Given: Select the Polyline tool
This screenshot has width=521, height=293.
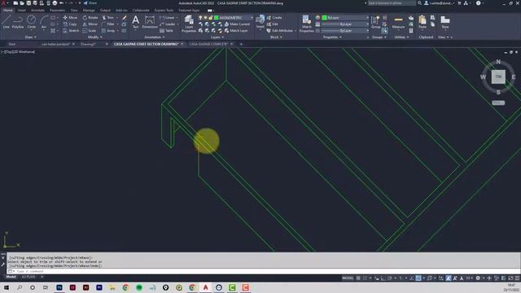Looking at the screenshot, I should click(18, 22).
